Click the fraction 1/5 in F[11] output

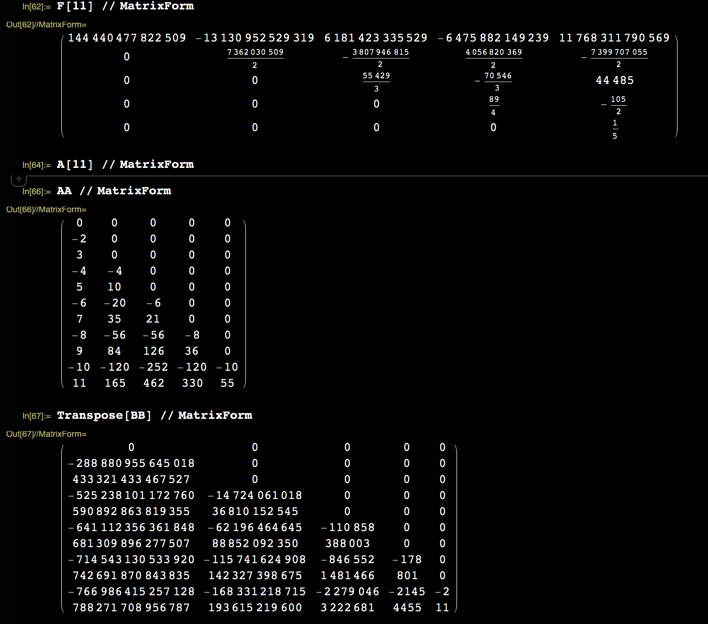coord(615,129)
